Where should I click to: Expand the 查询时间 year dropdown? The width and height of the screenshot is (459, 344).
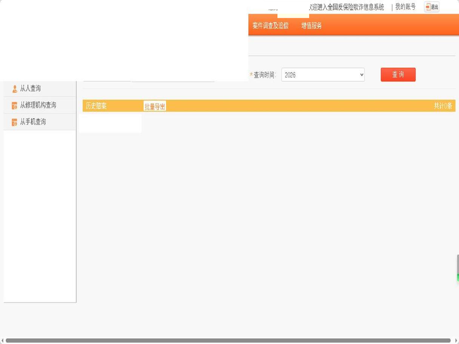click(322, 75)
